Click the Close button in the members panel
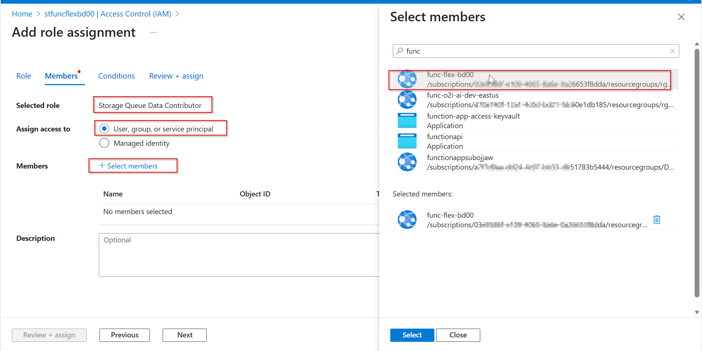 coord(458,335)
